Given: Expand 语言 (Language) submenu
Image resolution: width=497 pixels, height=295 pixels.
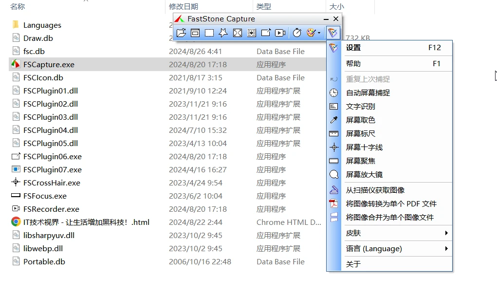Looking at the screenshot, I should coord(397,249).
